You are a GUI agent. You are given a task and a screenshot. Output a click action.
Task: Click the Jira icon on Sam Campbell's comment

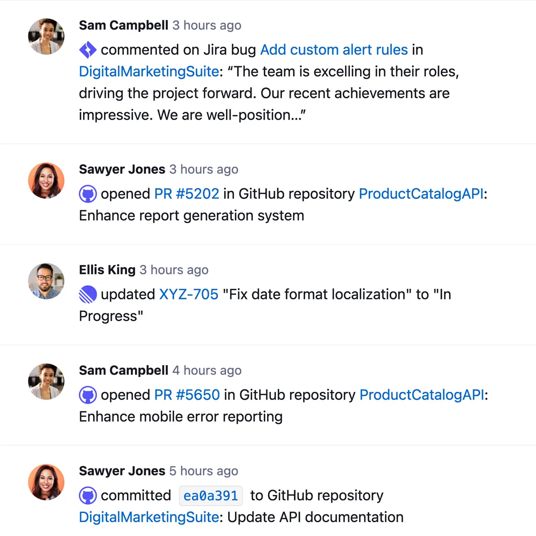(x=88, y=49)
